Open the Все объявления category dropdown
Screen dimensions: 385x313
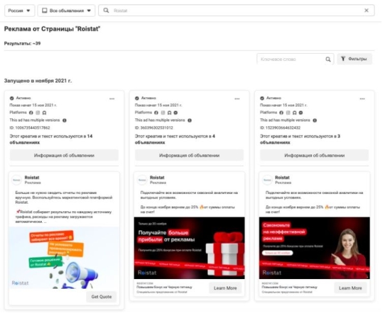click(x=66, y=10)
